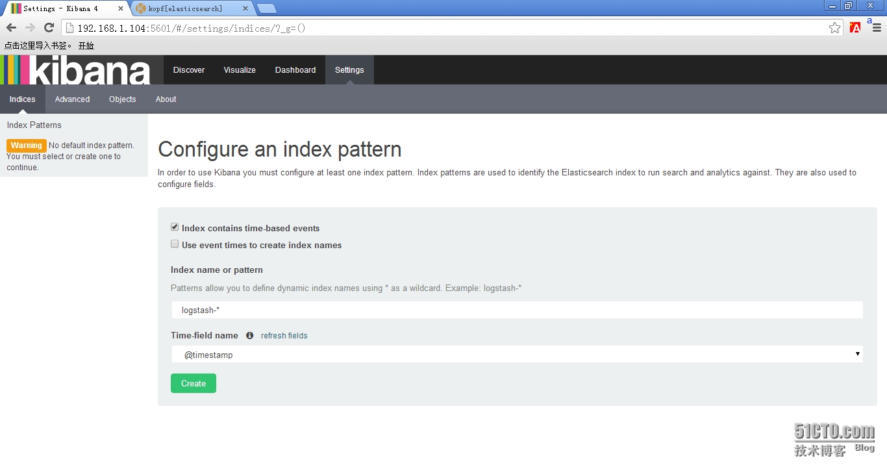Click the Configure an index pattern heading
Screen dimensions: 887x469
pos(280,149)
